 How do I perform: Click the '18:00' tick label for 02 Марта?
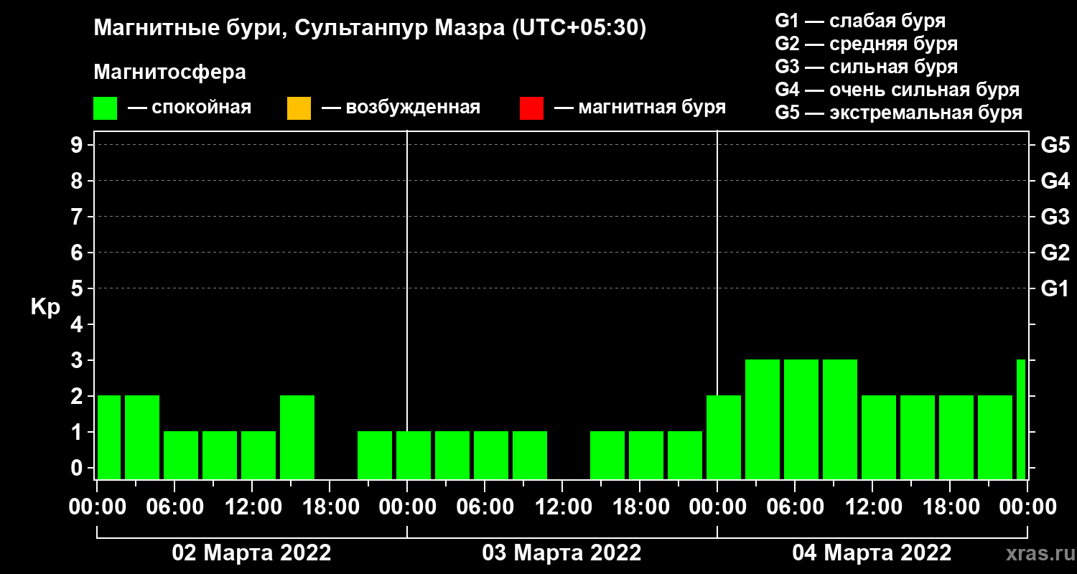coord(330,507)
